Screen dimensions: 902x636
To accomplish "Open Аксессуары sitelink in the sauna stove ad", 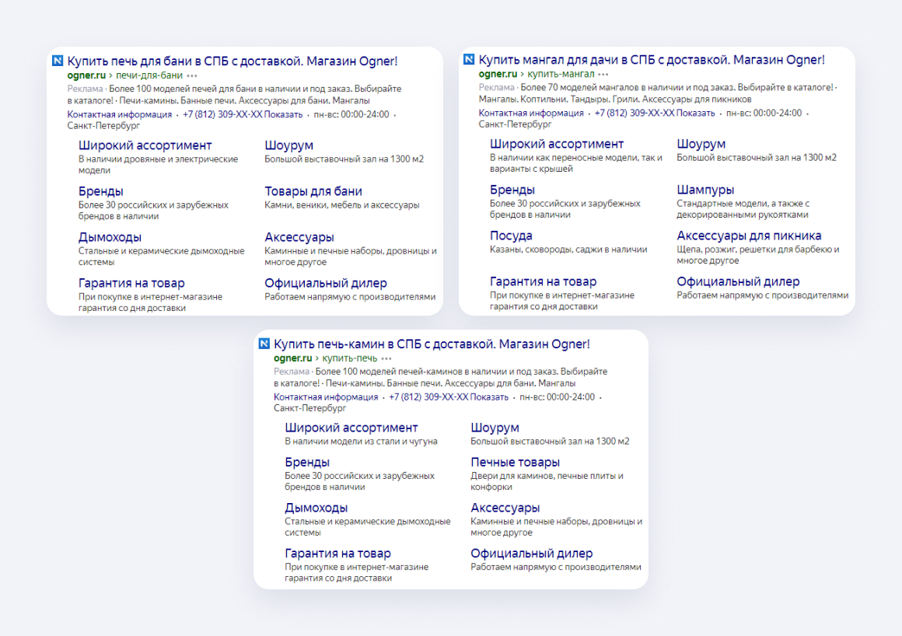I will [299, 237].
